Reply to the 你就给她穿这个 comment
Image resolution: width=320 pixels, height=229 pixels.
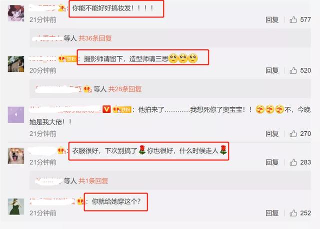272,213
